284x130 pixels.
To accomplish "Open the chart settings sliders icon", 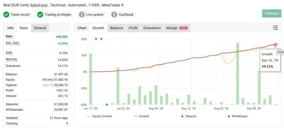I will click(x=275, y=28).
